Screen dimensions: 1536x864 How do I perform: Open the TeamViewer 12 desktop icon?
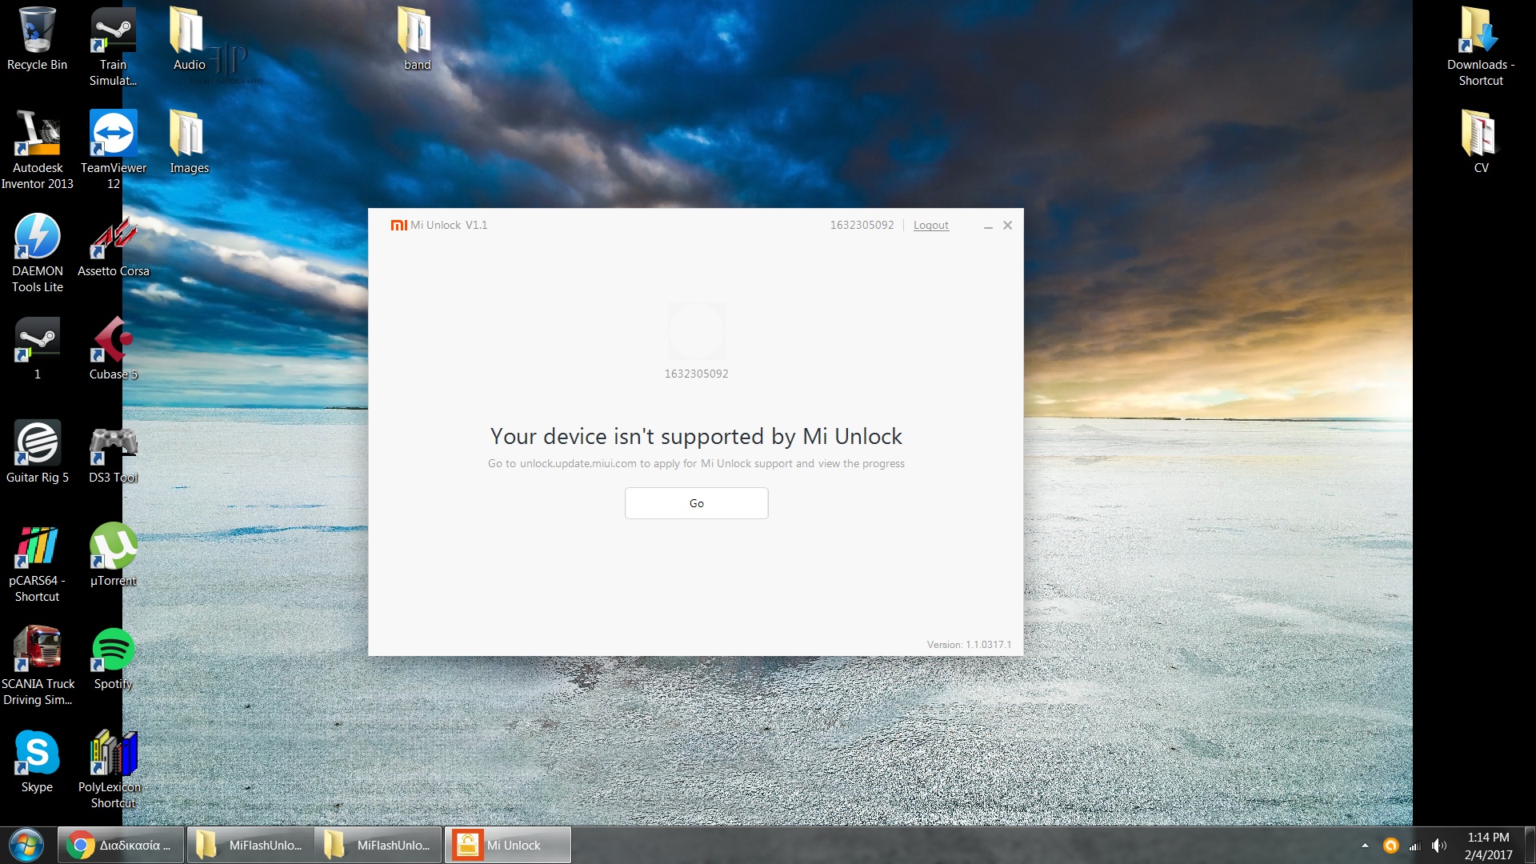(x=113, y=134)
